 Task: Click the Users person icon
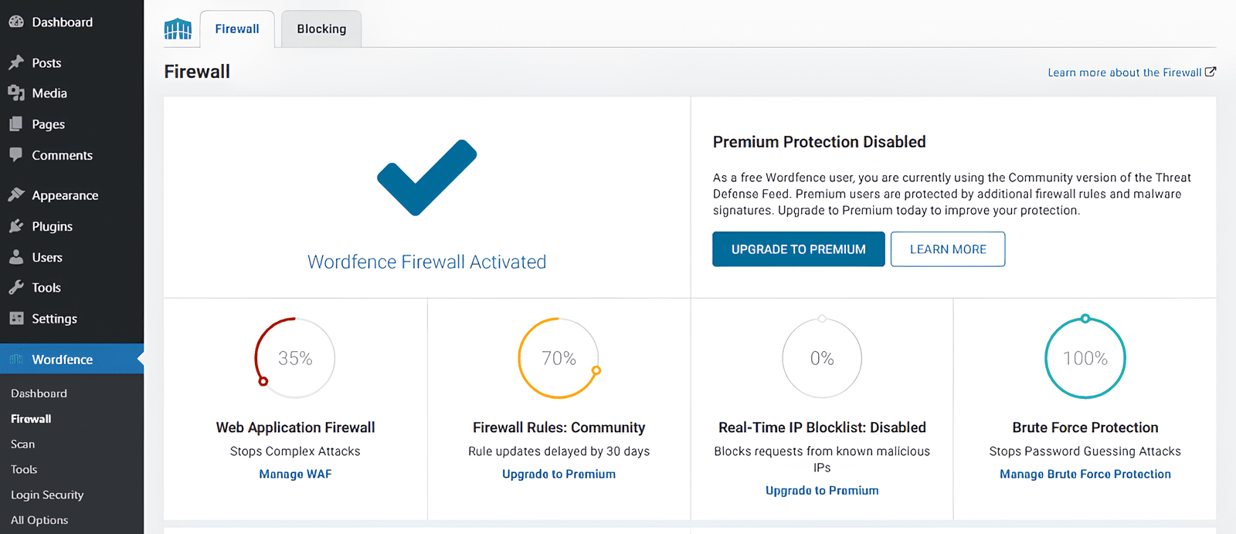pos(16,257)
